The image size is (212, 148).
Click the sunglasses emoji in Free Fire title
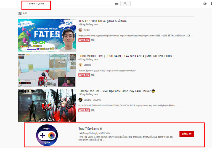coord(153,91)
